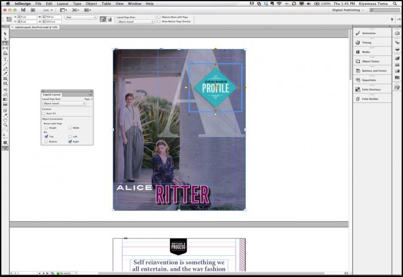The width and height of the screenshot is (403, 277).
Task: Open the Animation panel
Action: coord(369,33)
